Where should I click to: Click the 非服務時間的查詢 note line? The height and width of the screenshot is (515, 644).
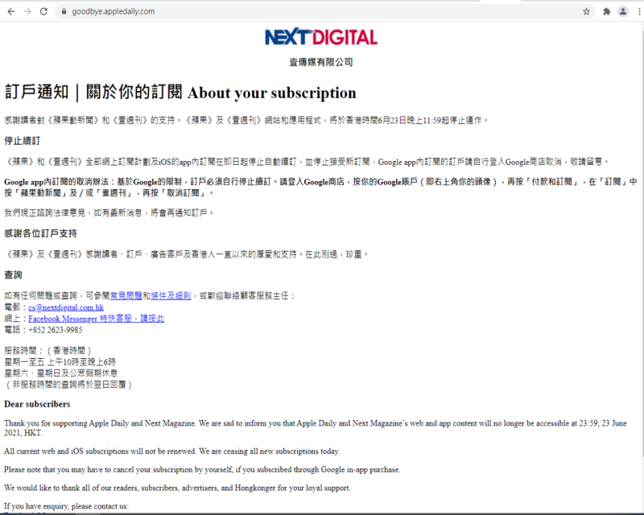68,385
